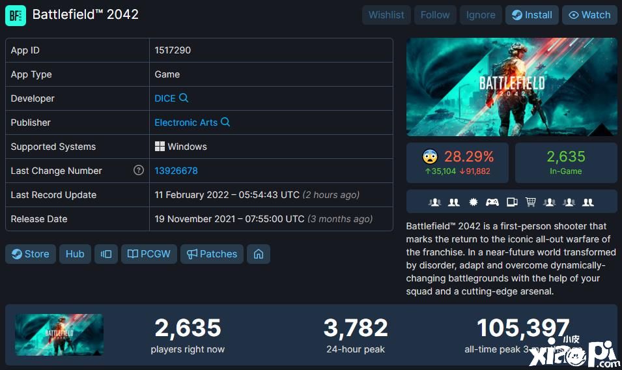Add Battlefield 2042 to Wishlist
622x370 pixels.
point(386,15)
